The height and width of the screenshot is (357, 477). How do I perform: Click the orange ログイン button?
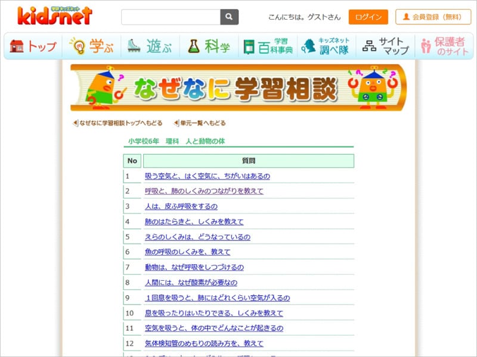point(368,17)
